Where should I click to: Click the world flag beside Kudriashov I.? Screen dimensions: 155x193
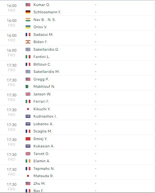point(28,116)
